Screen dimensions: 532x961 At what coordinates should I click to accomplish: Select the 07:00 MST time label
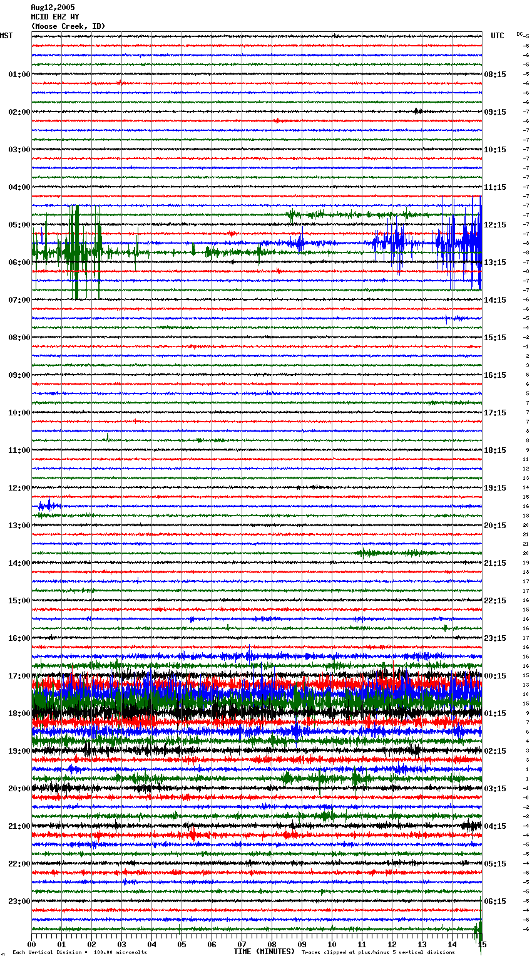(x=19, y=300)
